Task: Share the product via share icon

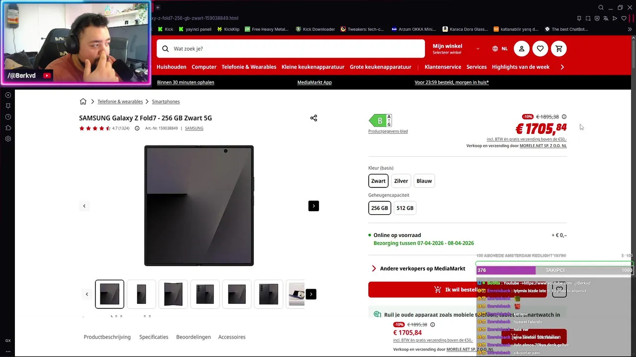Action: click(314, 118)
